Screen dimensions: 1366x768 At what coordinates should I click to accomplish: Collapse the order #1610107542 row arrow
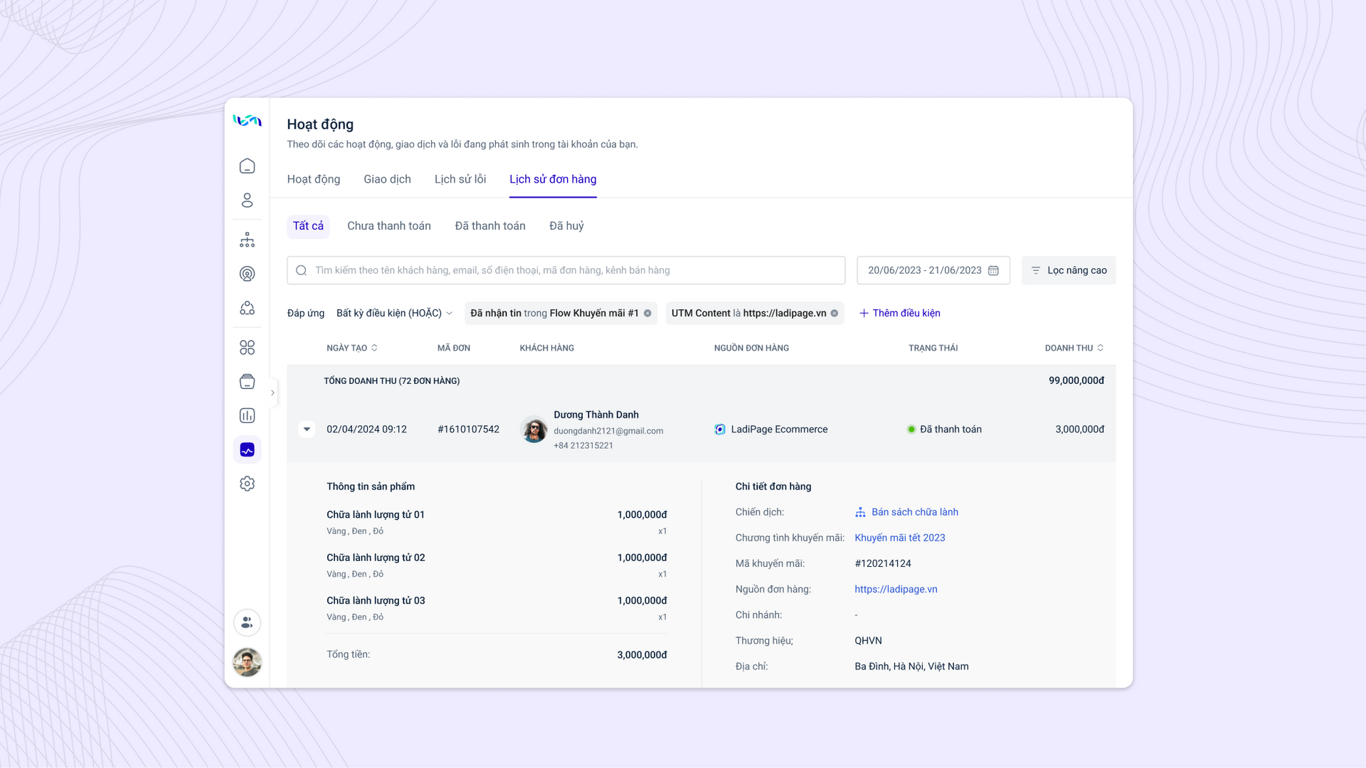pyautogui.click(x=307, y=429)
